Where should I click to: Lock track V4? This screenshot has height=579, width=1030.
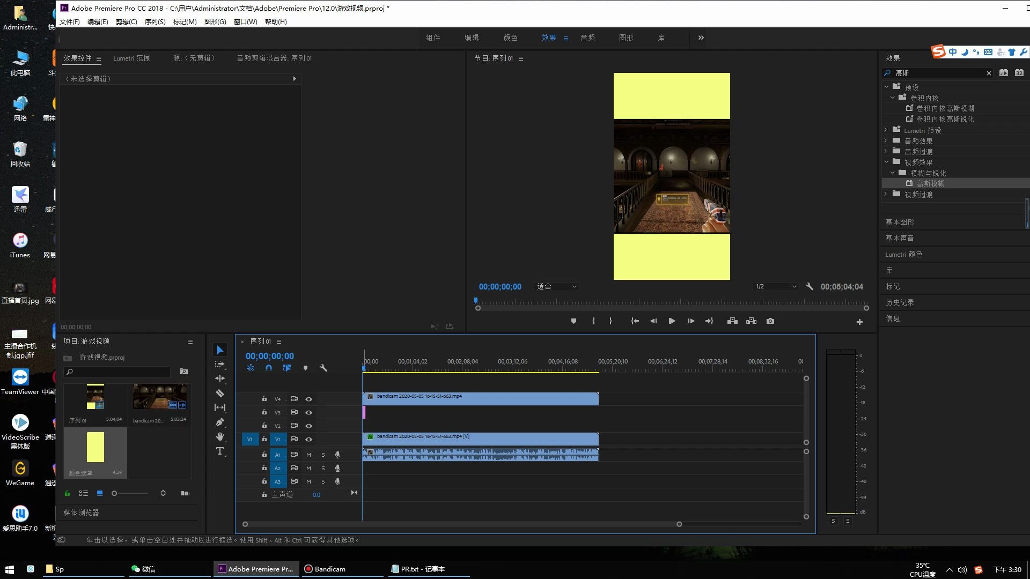point(264,399)
